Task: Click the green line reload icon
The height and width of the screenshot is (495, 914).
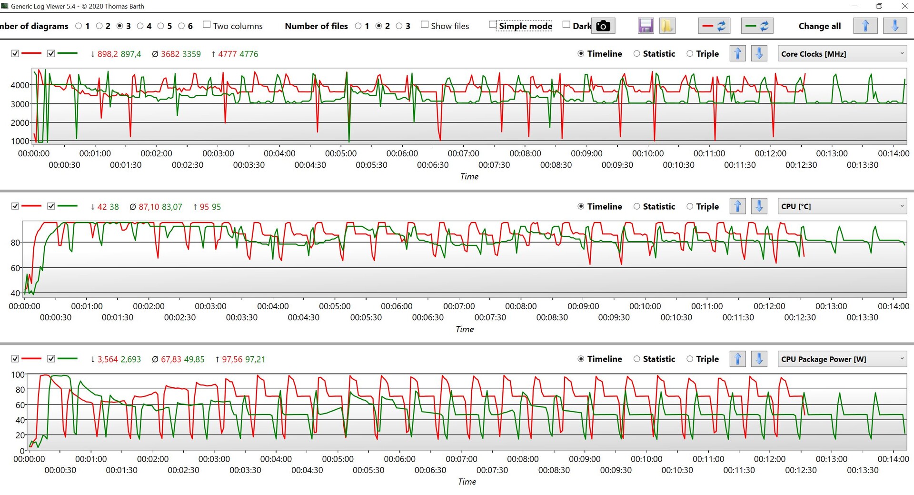Action: point(757,26)
